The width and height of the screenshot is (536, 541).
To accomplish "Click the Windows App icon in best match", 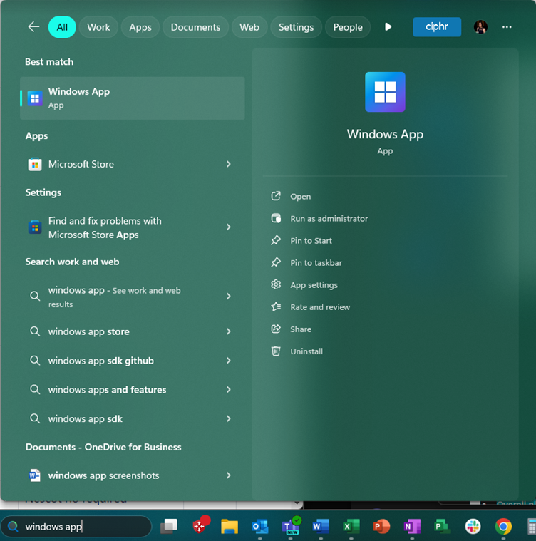I will pyautogui.click(x=35, y=98).
